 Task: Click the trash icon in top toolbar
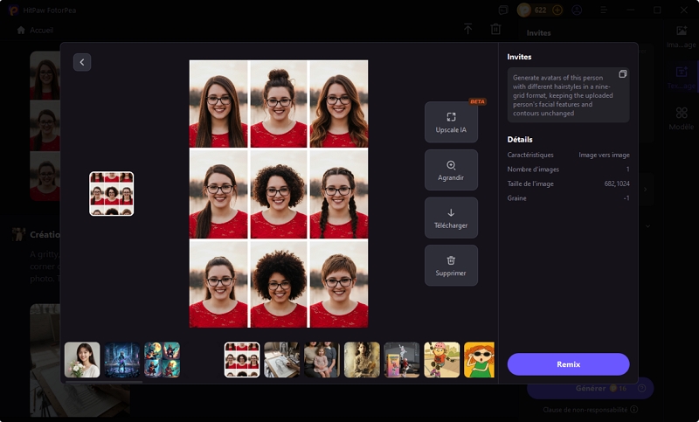tap(495, 30)
